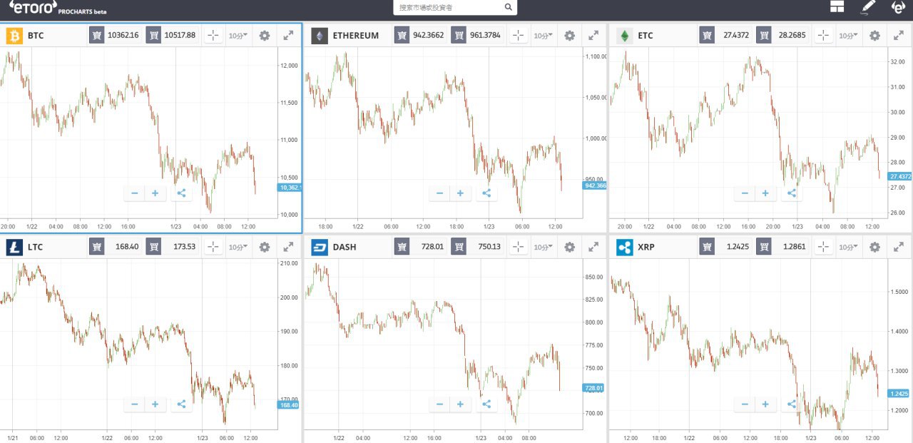913x443 pixels.
Task: Open LTC chart settings gear
Action: click(x=265, y=247)
